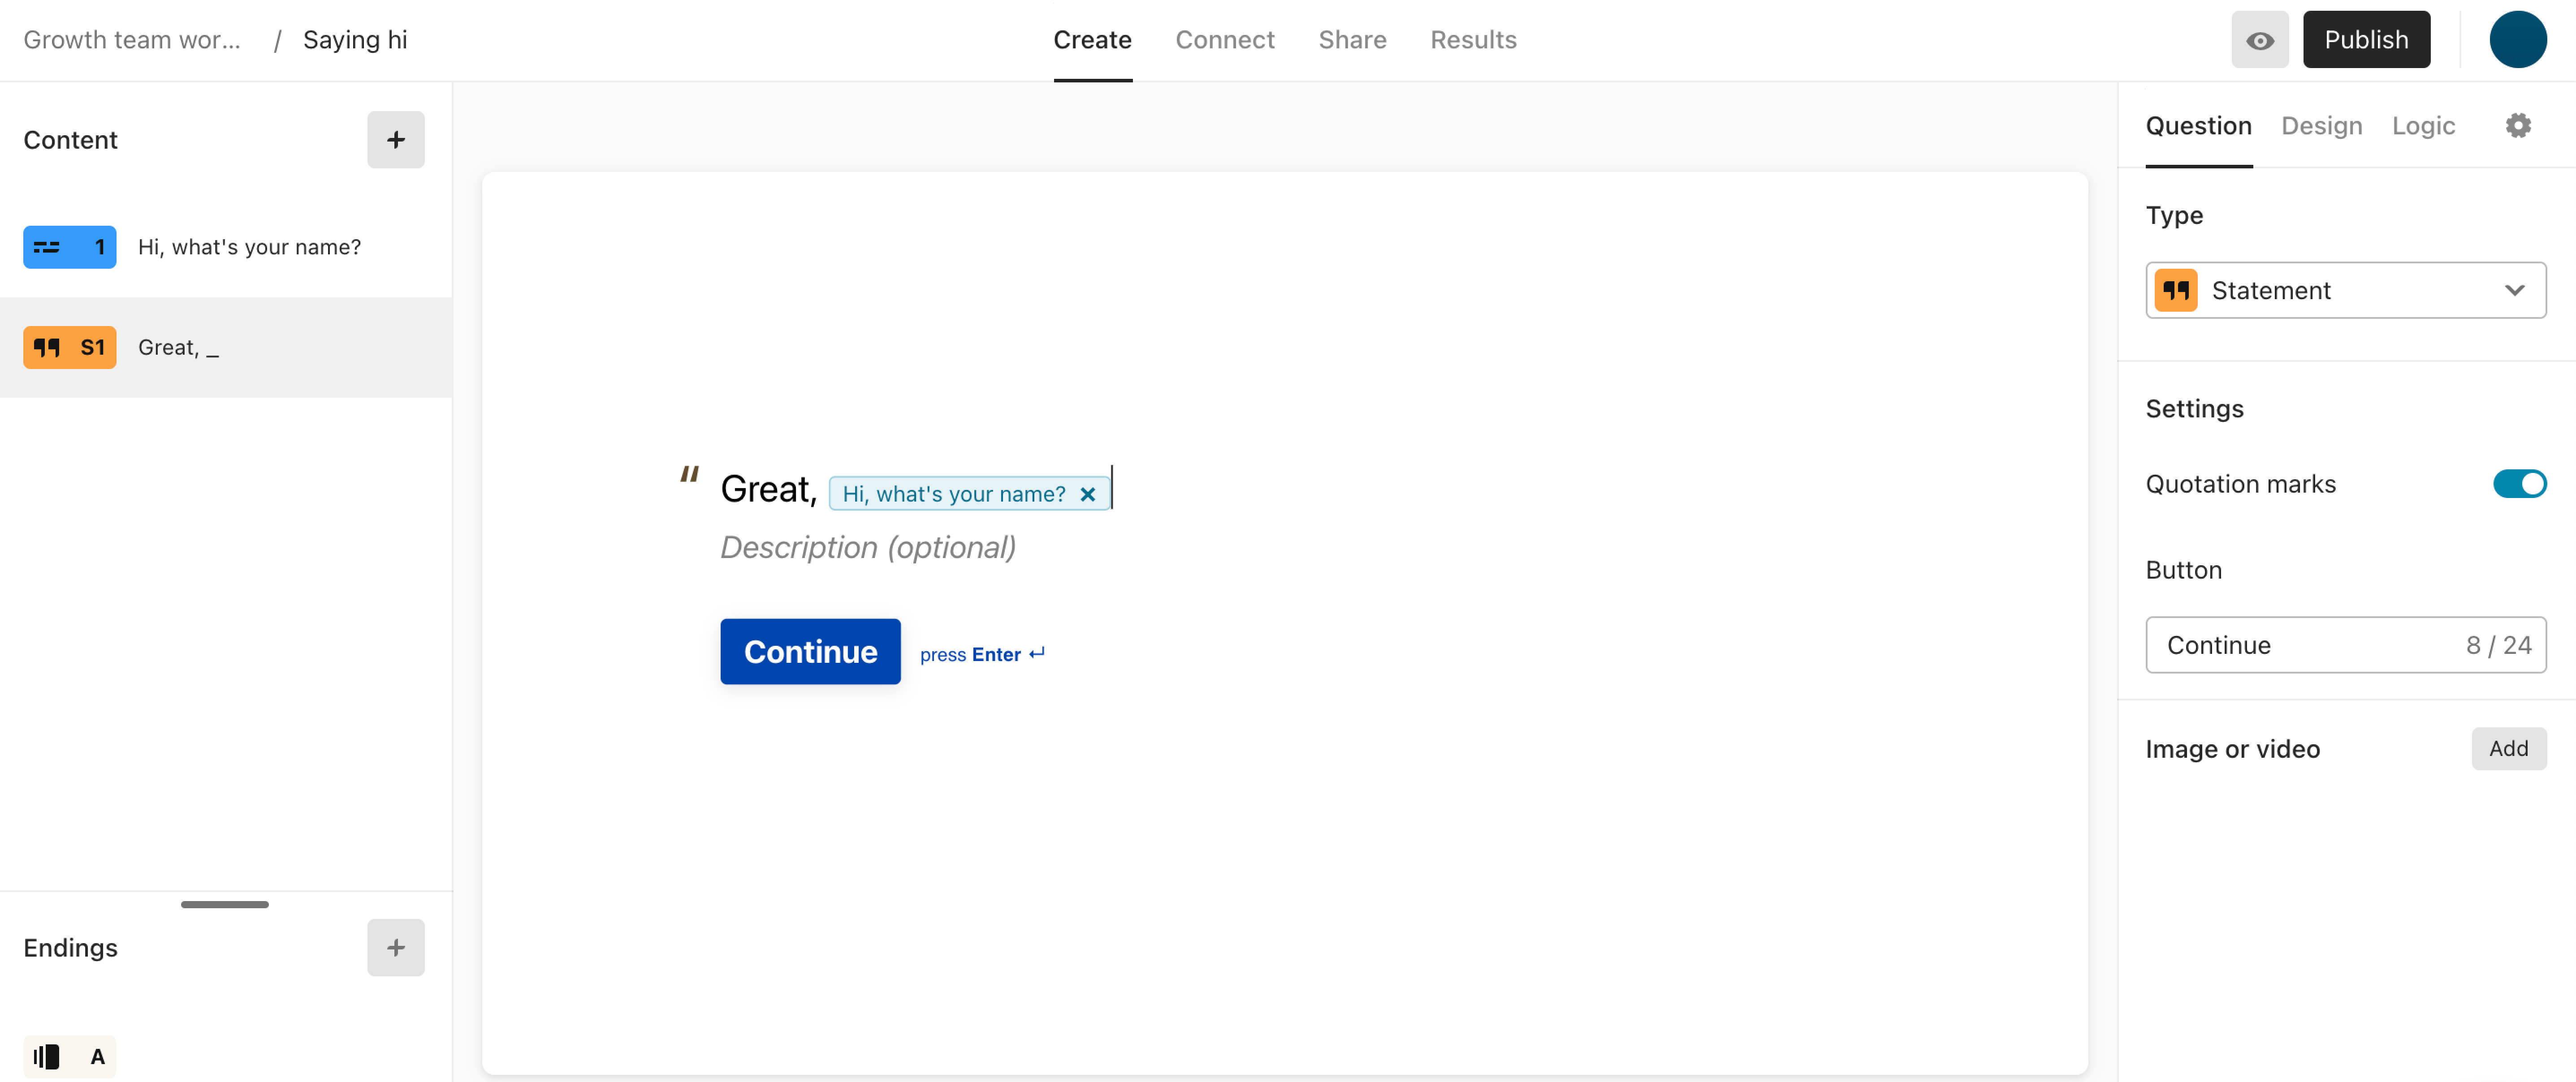Switch to the Connect tab
The height and width of the screenshot is (1082, 2576).
pos(1224,40)
